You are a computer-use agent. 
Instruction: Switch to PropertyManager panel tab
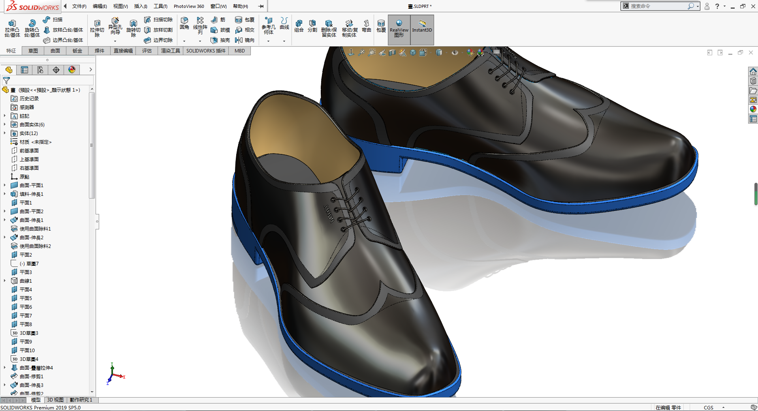(x=24, y=70)
